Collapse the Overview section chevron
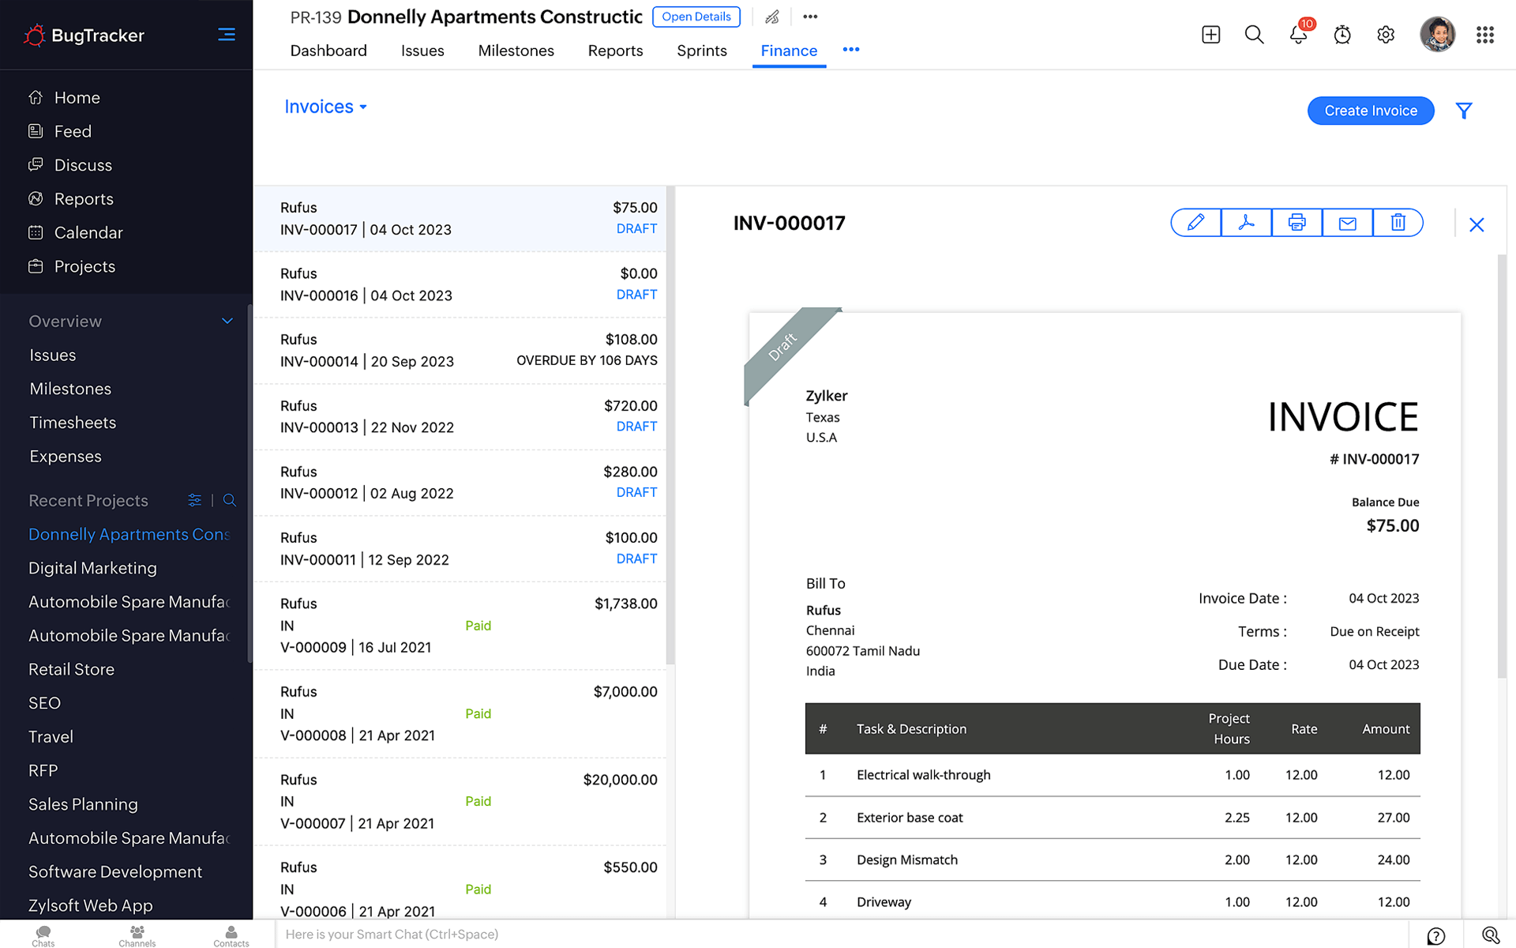Screen dimensions: 1516x948 pos(227,322)
